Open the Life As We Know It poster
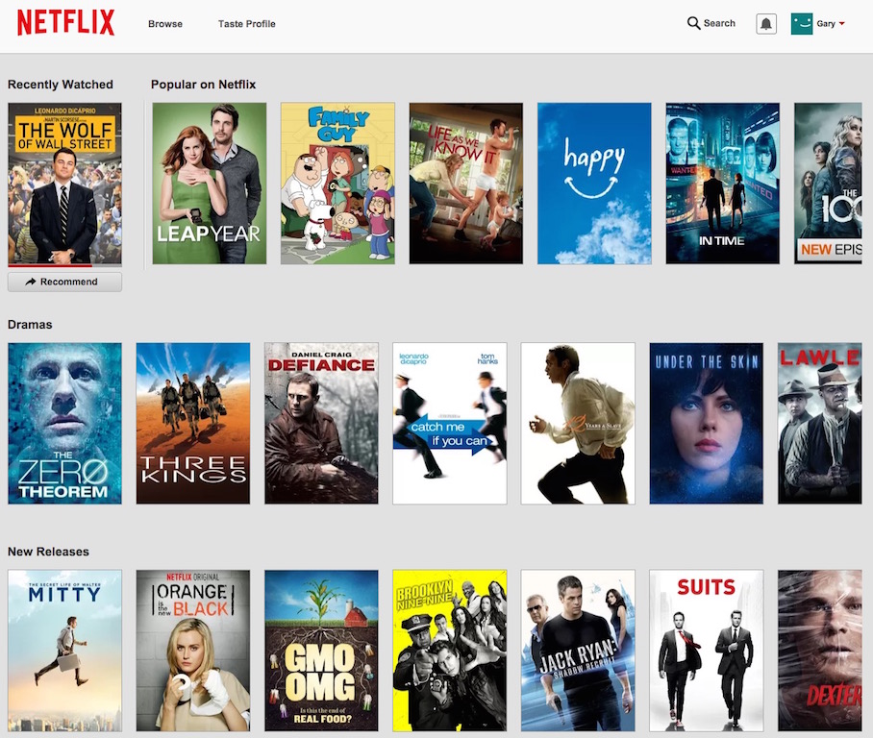This screenshot has height=738, width=873. point(466,184)
